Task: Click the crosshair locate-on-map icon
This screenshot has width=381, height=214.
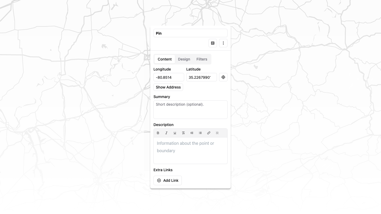Action: point(223,77)
